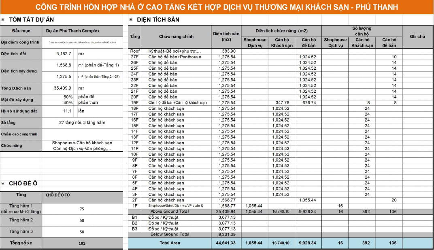Image resolution: width=434 pixels, height=250 pixels.
Task: Select the land area value '3,182.7'
Action: pos(64,53)
